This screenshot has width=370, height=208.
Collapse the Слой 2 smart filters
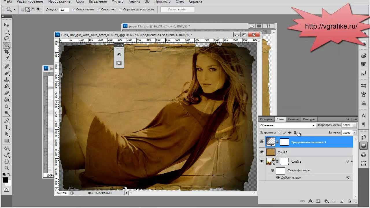(352, 161)
